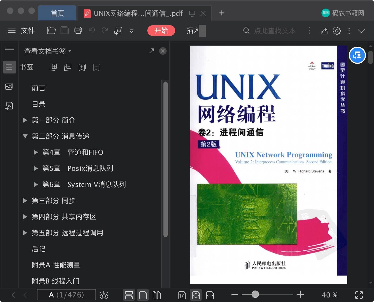Click the add bookmark icon
This screenshot has width=374, height=302.
click(x=82, y=67)
